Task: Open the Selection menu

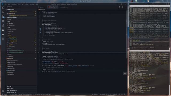Action: pyautogui.click(x=14, y=4)
